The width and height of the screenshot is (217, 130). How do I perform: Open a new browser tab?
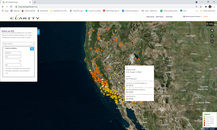(x=35, y=2)
